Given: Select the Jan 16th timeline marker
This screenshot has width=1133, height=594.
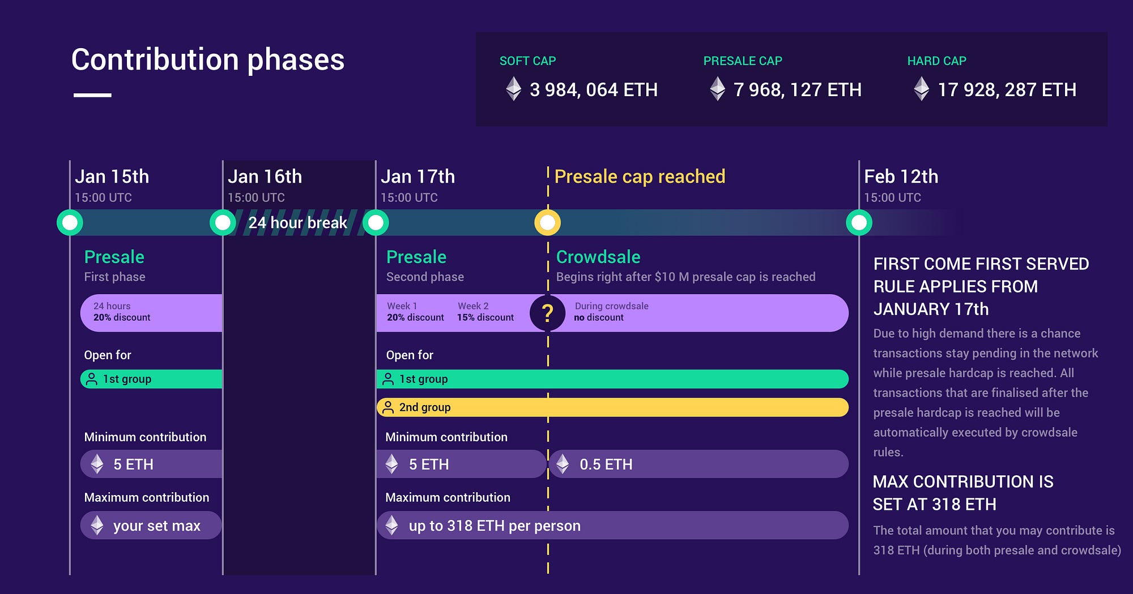Looking at the screenshot, I should pos(223,222).
